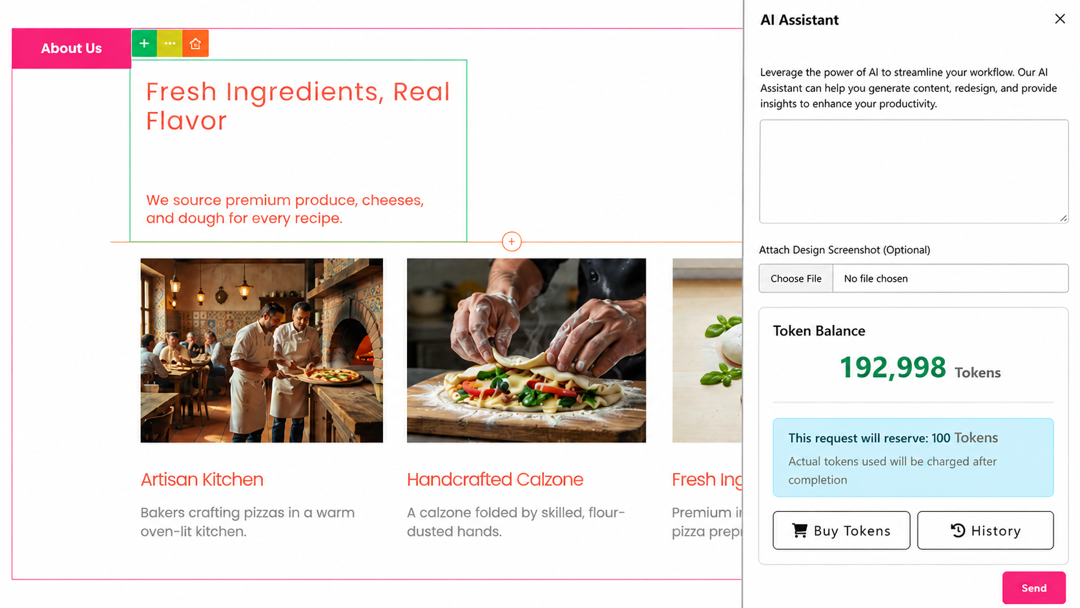The image size is (1080, 608).
Task: Click the Choose File button
Action: 796,278
